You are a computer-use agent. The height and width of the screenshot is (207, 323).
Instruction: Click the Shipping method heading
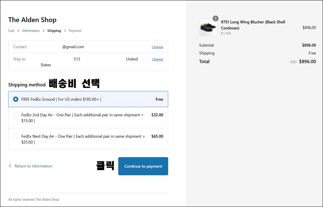pyautogui.click(x=27, y=85)
